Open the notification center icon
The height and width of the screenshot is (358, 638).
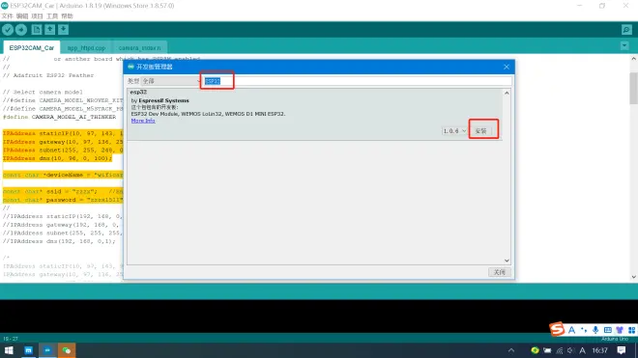point(622,350)
